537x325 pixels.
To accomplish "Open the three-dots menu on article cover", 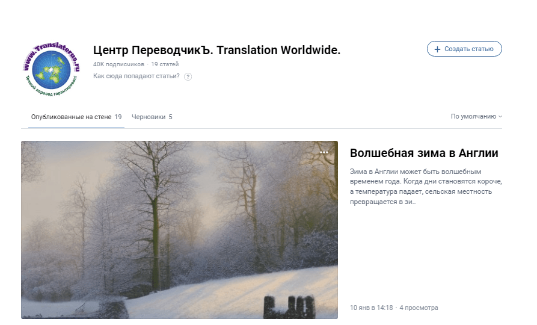I will 324,152.
